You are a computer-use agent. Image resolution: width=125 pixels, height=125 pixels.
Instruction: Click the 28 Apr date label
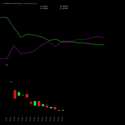coord(54,119)
